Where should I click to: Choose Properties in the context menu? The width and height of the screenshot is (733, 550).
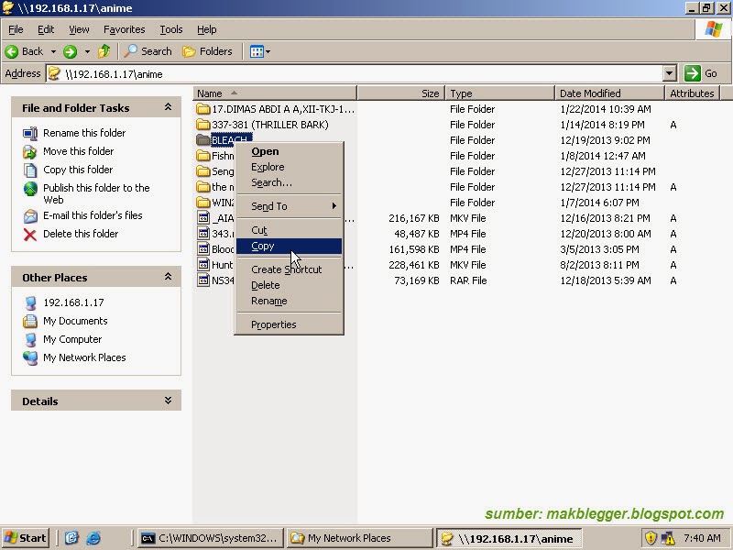coord(289,324)
